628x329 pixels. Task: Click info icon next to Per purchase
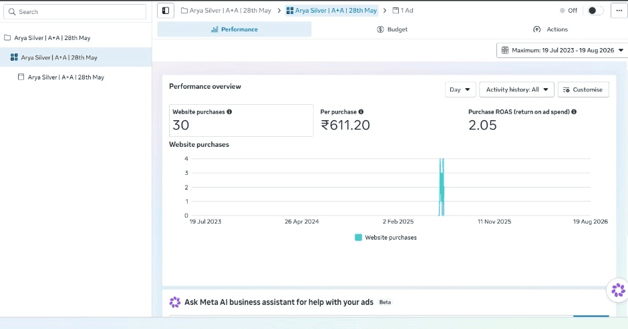[x=361, y=111]
